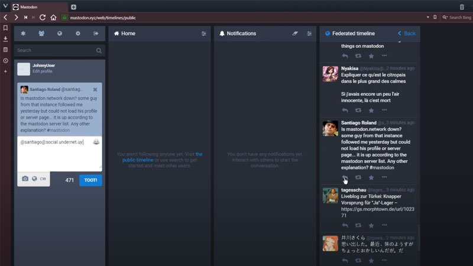The width and height of the screenshot is (473, 266).
Task: Click the search magnifier icon
Action: [x=99, y=51]
